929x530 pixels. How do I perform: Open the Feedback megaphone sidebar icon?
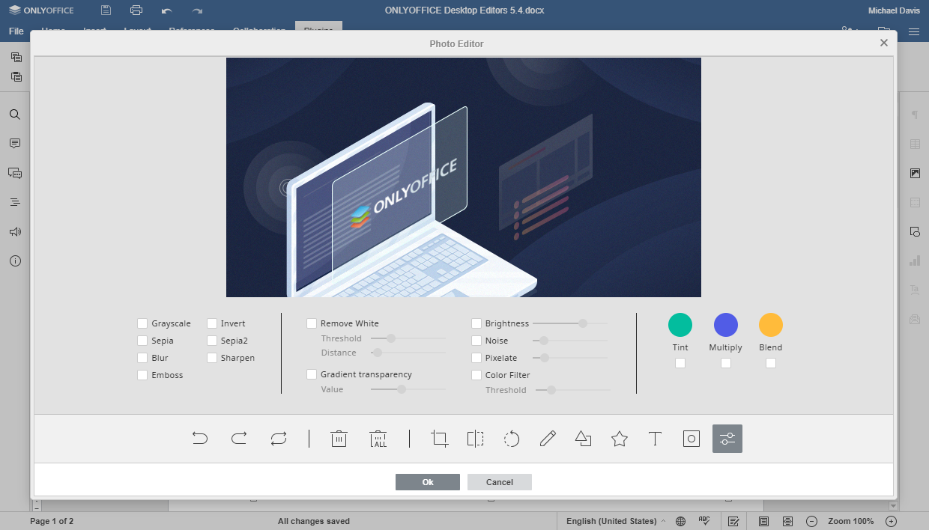click(15, 232)
